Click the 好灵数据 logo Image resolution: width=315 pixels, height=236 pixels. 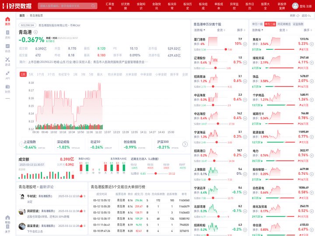[17, 6]
